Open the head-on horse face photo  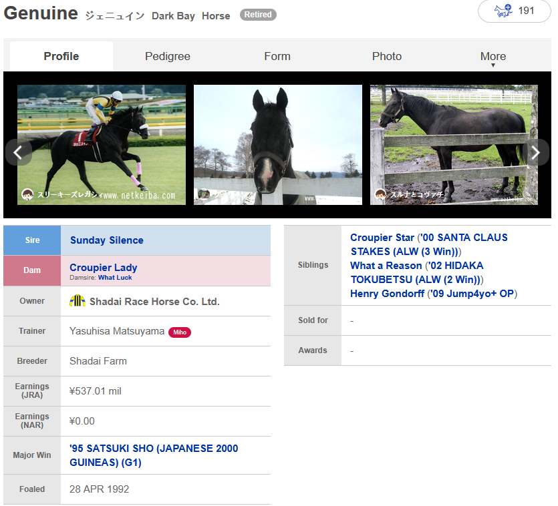(277, 144)
